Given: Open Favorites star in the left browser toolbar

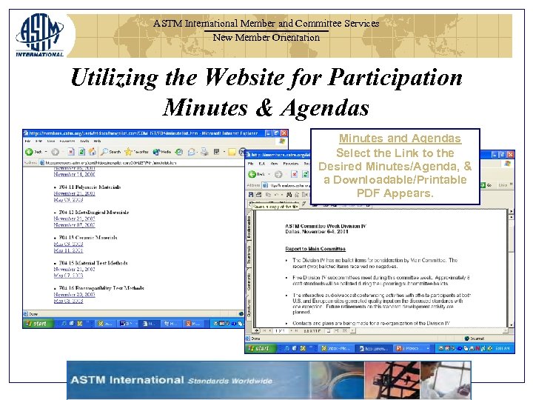Looking at the screenshot, I should [136, 152].
